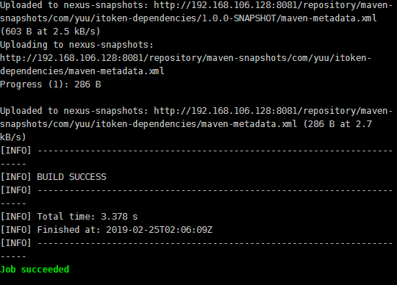397x285 pixels.
Task: Click the word 'SUCCESS' in build result
Action: click(x=87, y=177)
